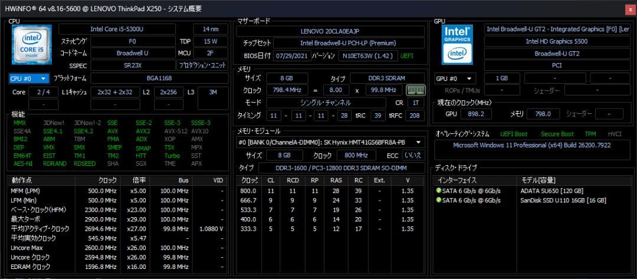Click the HVCI indicator

click(615, 134)
